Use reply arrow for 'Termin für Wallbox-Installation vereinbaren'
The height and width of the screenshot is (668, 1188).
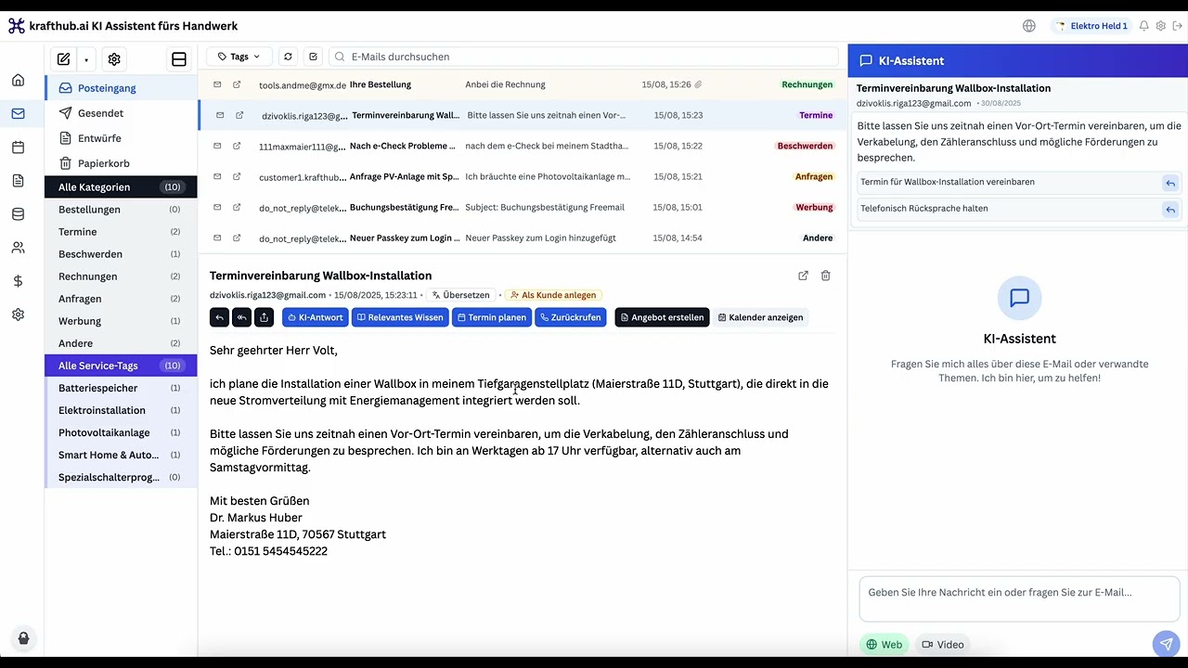[1170, 183]
